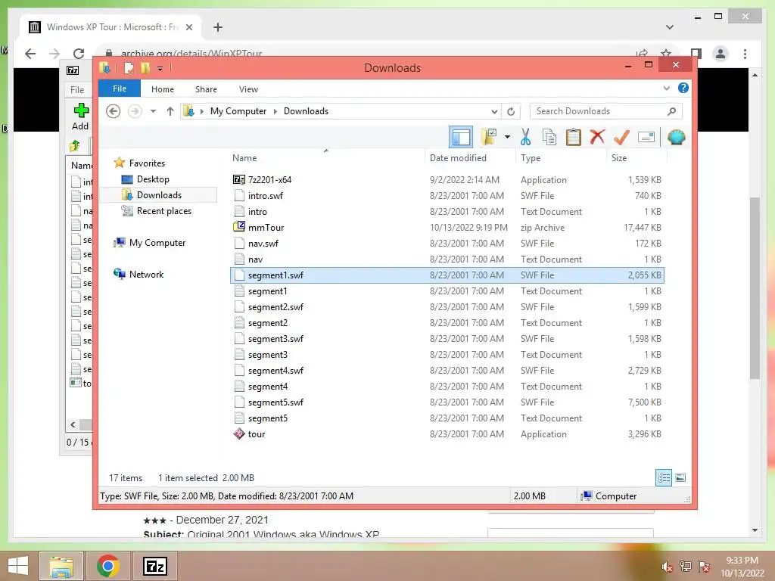Image resolution: width=775 pixels, height=581 pixels.
Task: Click the Properties icon in title bar
Action: (x=129, y=67)
